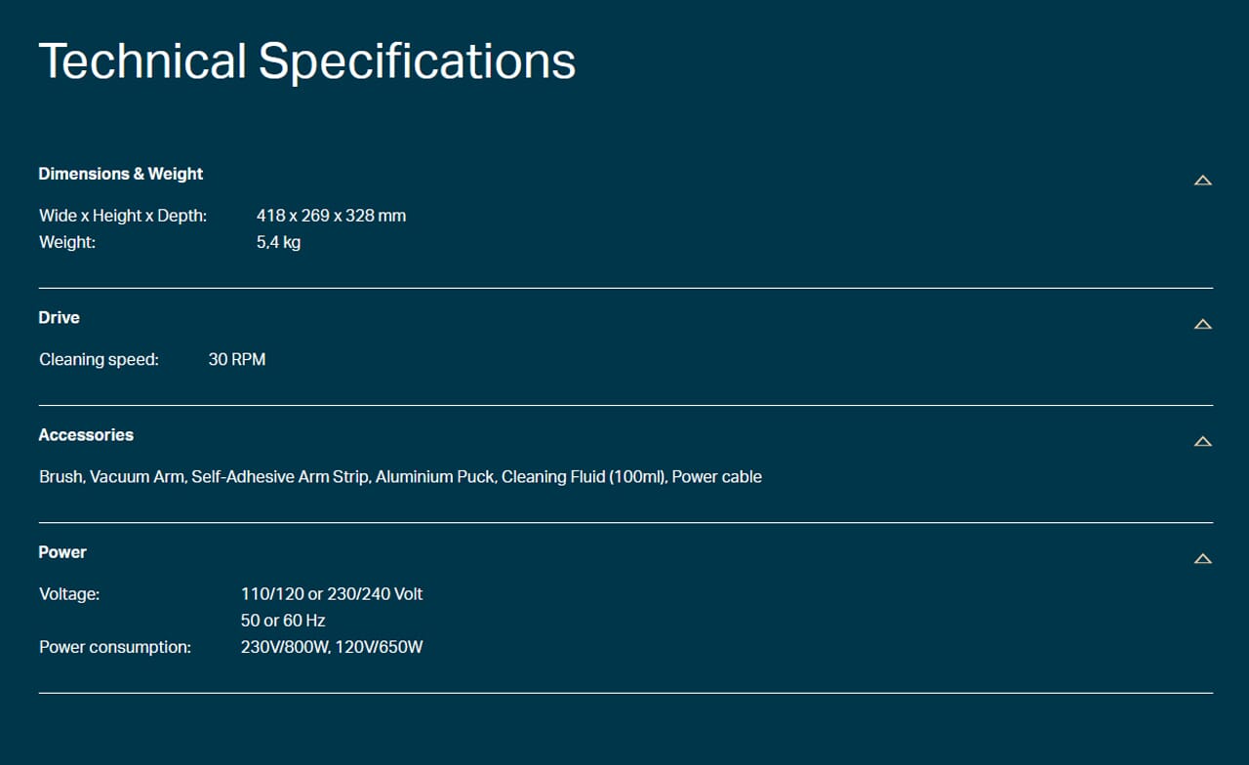
Task: Click the Technical Specifications page title
Action: [x=306, y=60]
